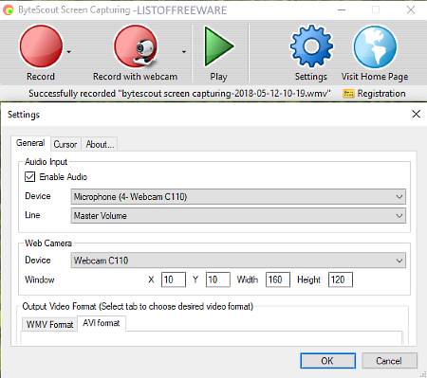Expand the Record with webcam dropdown arrow
427x378 pixels.
[x=184, y=52]
